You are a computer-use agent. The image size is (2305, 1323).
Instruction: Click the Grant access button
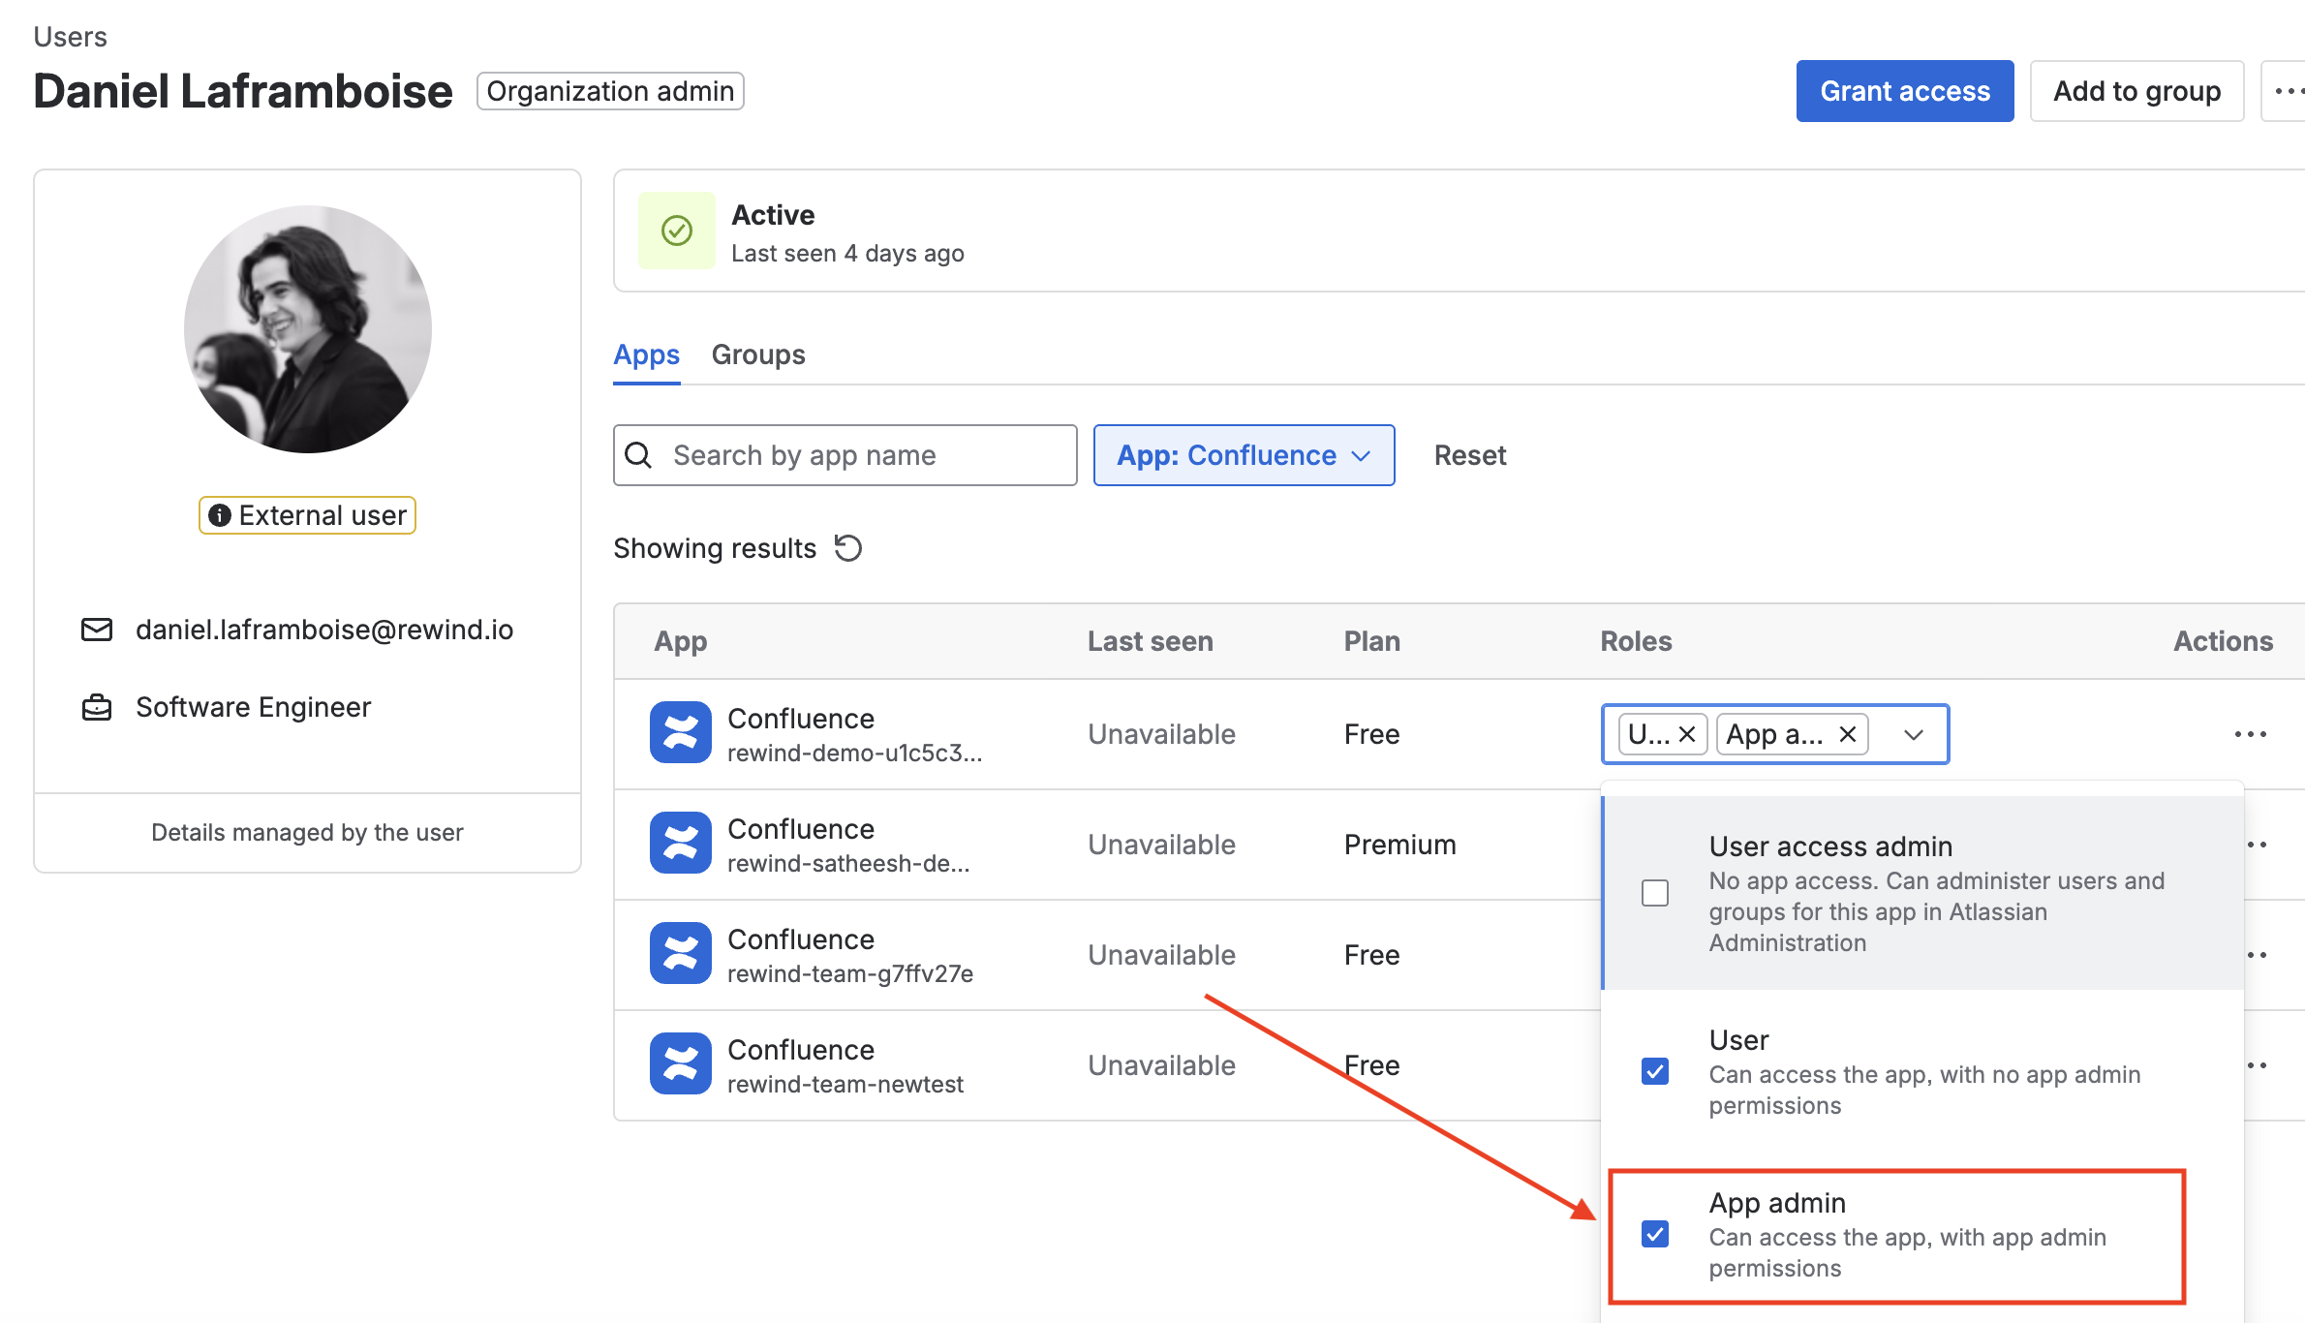[x=1904, y=91]
